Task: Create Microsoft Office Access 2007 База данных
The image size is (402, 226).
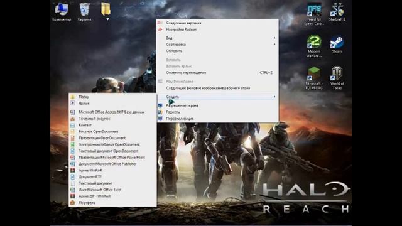Action: pyautogui.click(x=112, y=112)
